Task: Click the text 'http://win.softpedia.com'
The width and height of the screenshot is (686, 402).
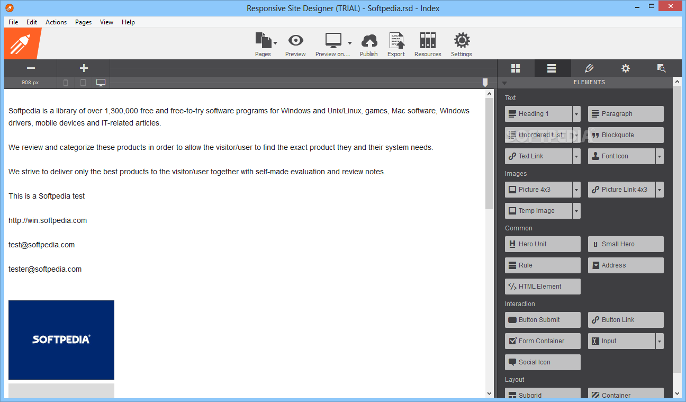Action: [x=48, y=220]
